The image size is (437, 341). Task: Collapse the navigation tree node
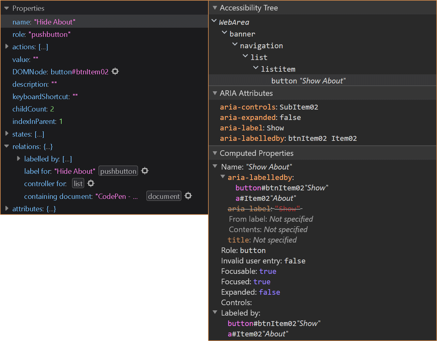(235, 45)
